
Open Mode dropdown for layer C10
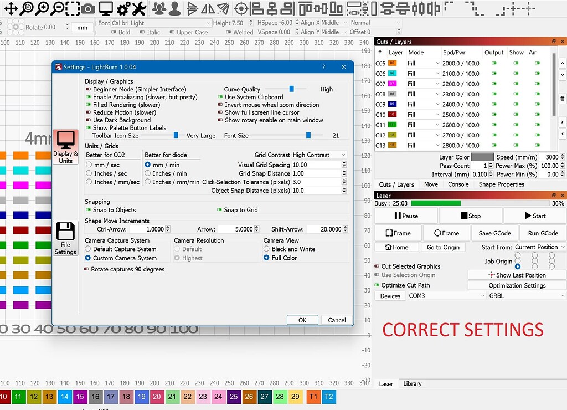coord(423,115)
